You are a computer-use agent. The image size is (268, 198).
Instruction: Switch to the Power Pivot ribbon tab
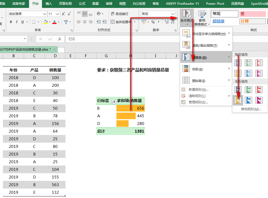[215, 4]
